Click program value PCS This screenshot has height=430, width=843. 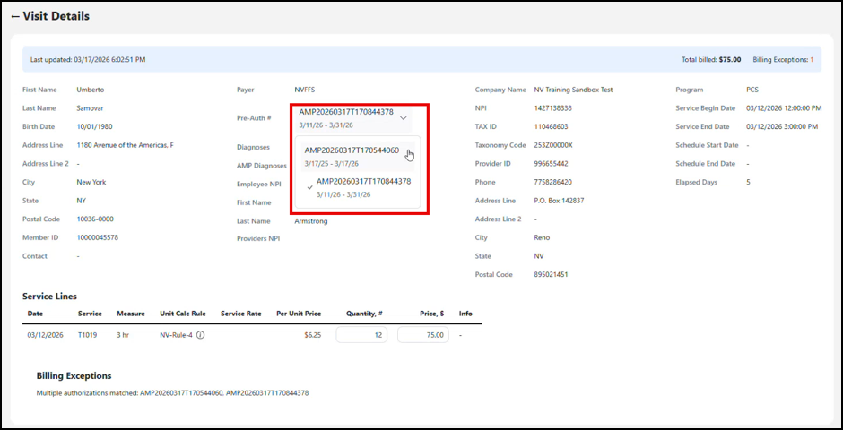tap(752, 90)
